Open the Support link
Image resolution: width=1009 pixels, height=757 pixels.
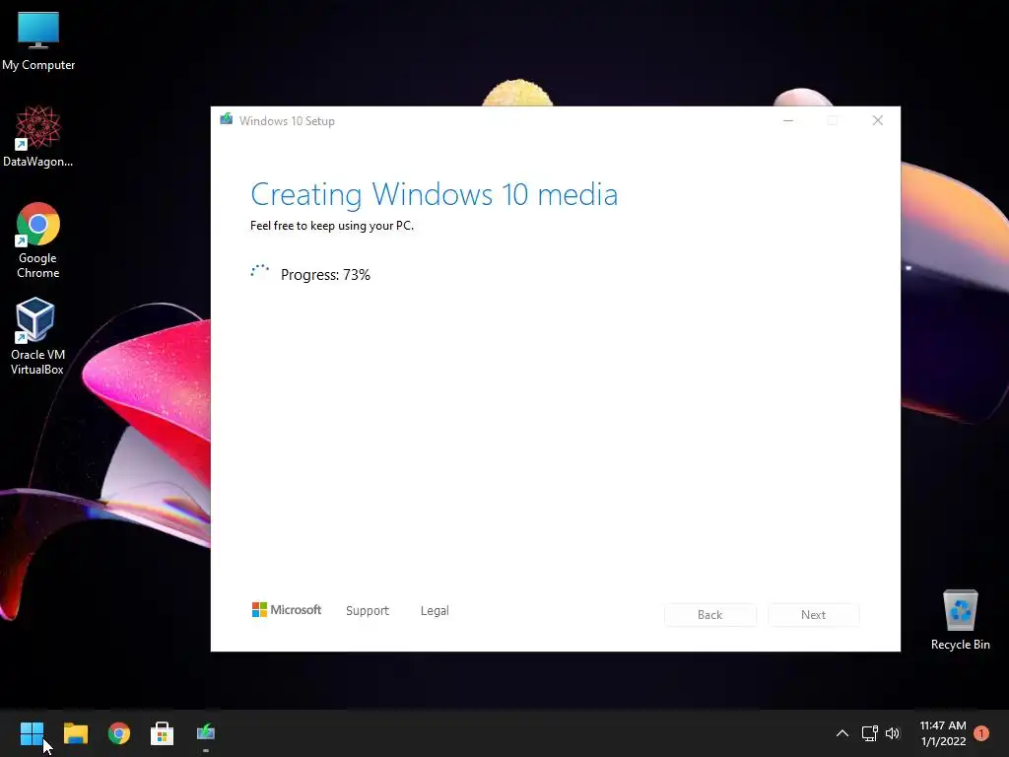(368, 610)
